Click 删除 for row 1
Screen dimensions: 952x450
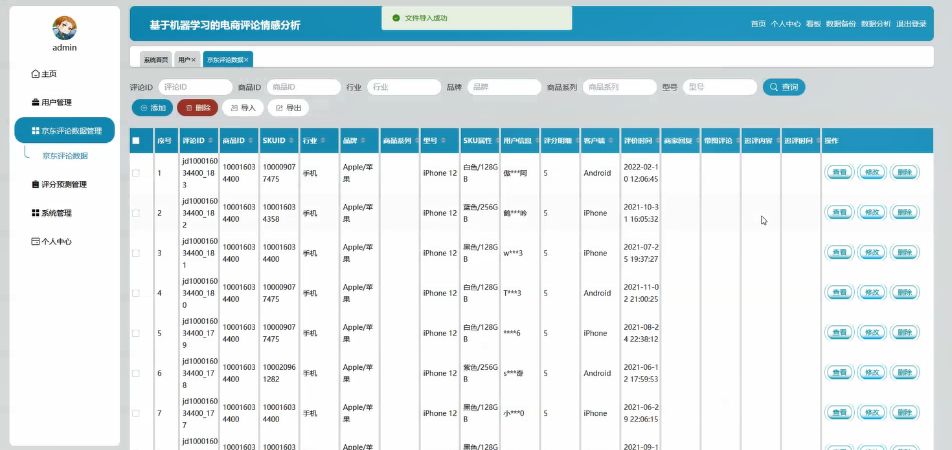pos(905,173)
